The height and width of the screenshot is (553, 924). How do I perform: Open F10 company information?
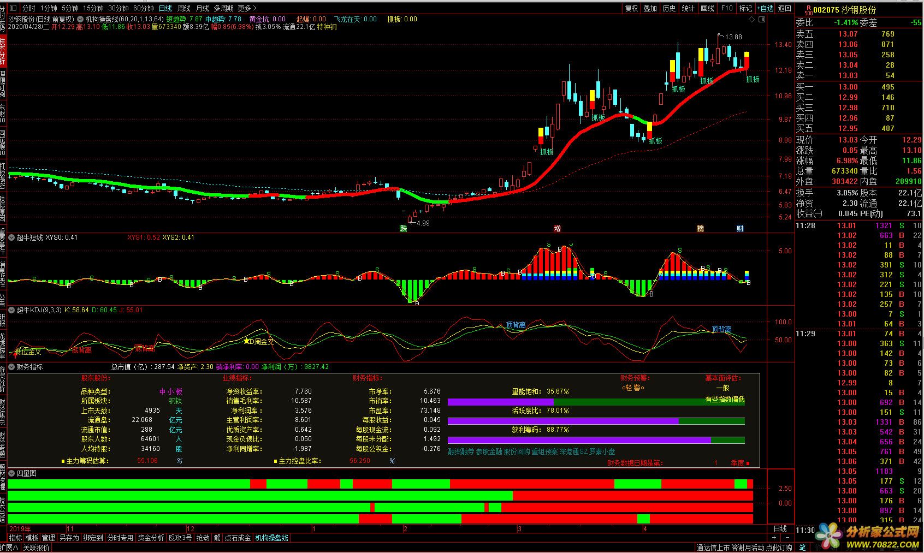727,8
